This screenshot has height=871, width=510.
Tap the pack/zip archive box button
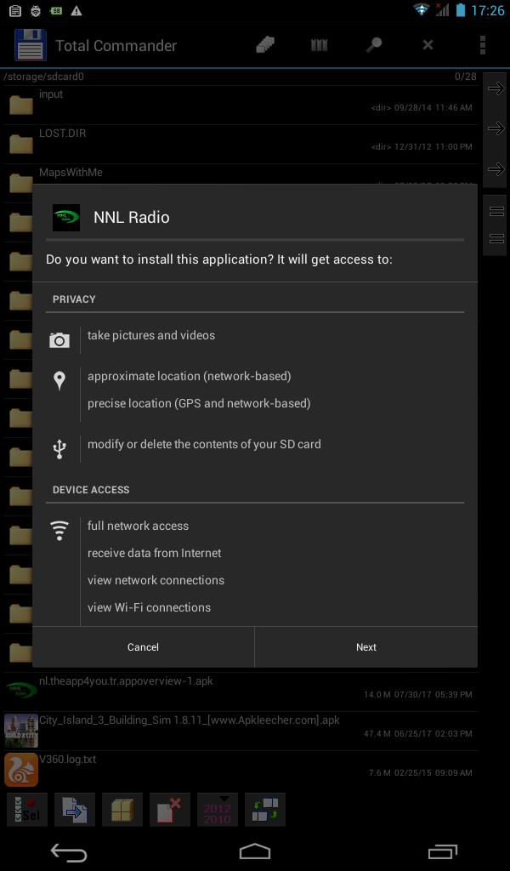pyautogui.click(x=122, y=810)
